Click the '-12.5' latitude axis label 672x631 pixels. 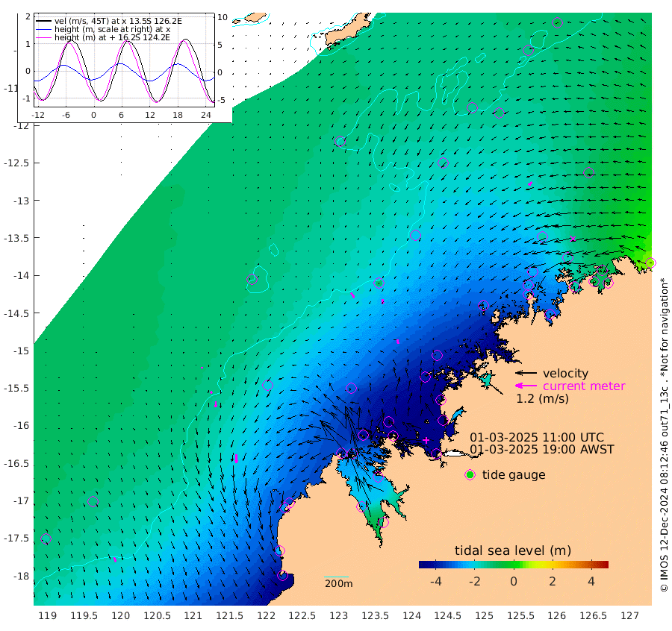16,163
